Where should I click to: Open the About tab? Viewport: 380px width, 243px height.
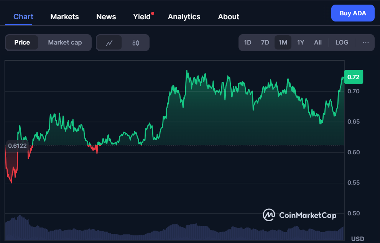coord(229,17)
